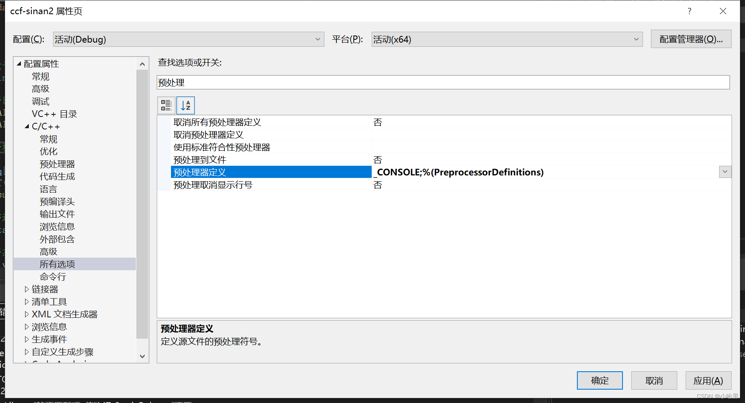Select 高级 under 配置属性
Image resolution: width=745 pixels, height=403 pixels.
pos(41,89)
